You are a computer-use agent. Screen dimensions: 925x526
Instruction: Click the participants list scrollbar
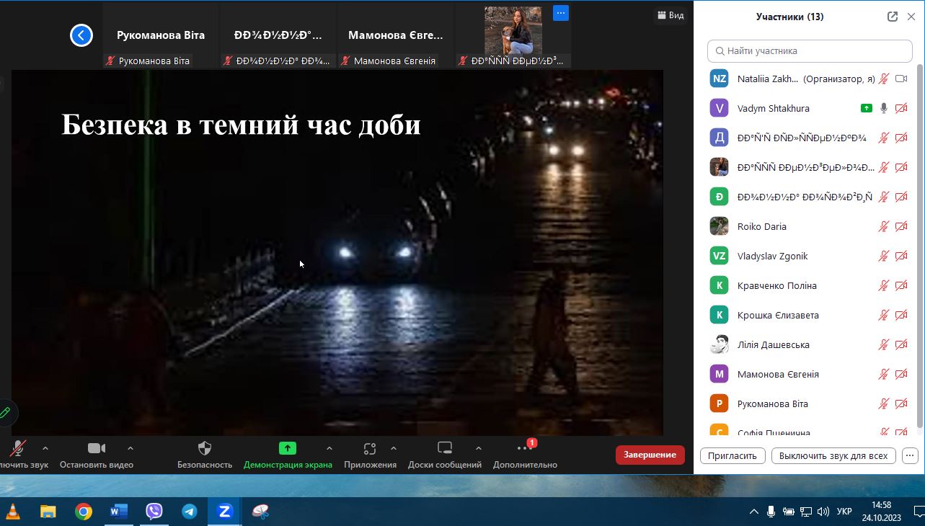pyautogui.click(x=919, y=245)
